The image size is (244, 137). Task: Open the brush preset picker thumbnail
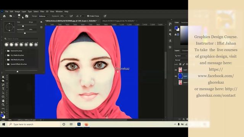[19, 16]
